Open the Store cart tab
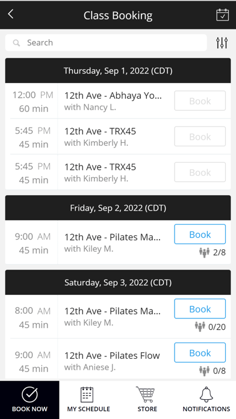This screenshot has height=419, width=236. click(x=147, y=400)
